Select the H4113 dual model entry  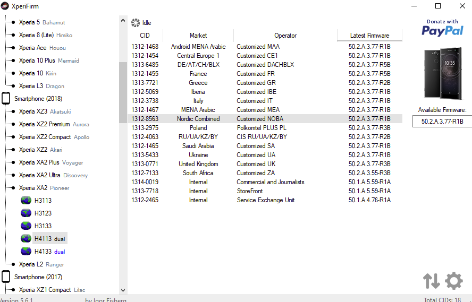[x=49, y=239]
